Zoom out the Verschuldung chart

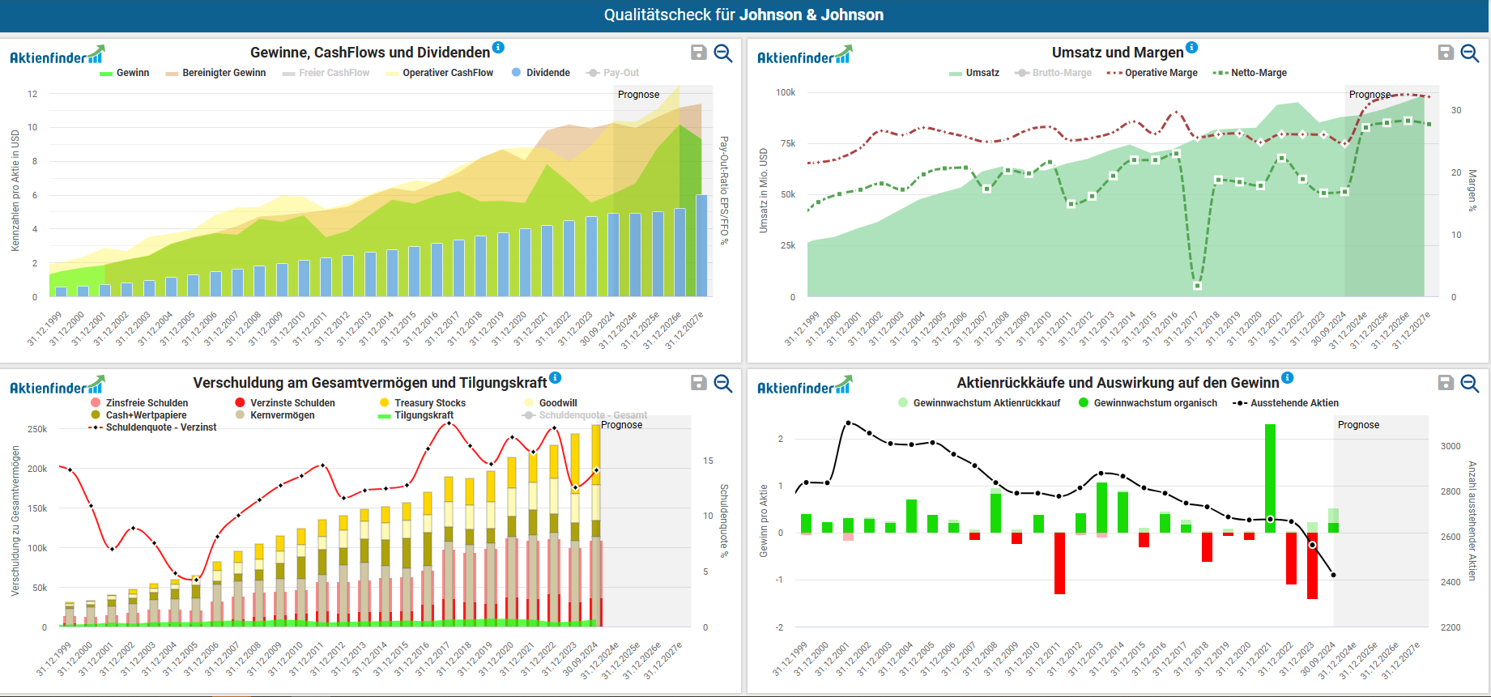723,384
